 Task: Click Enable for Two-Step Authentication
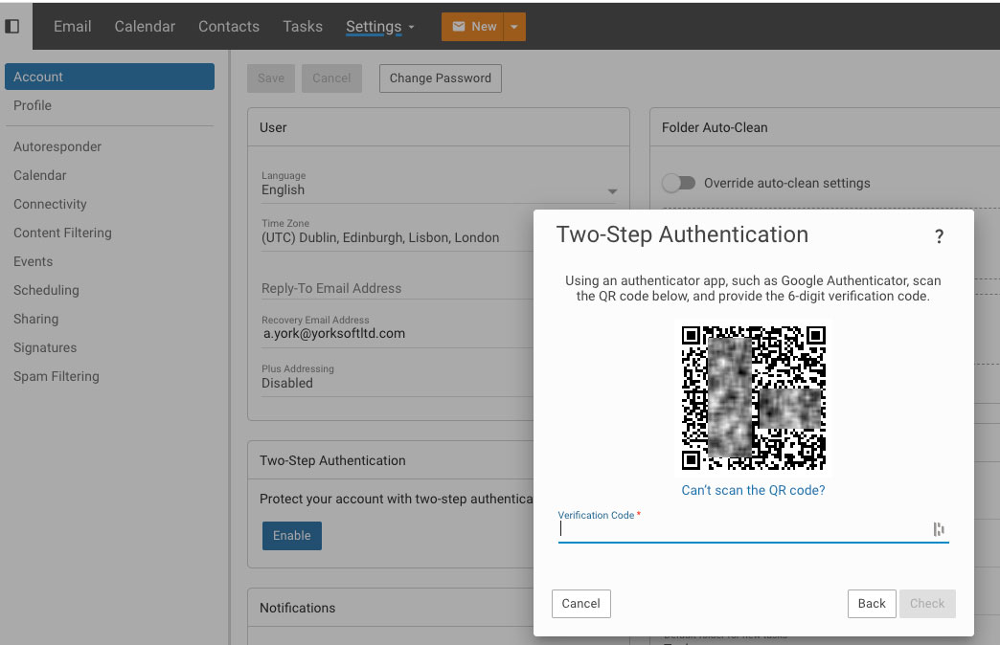[x=292, y=535]
